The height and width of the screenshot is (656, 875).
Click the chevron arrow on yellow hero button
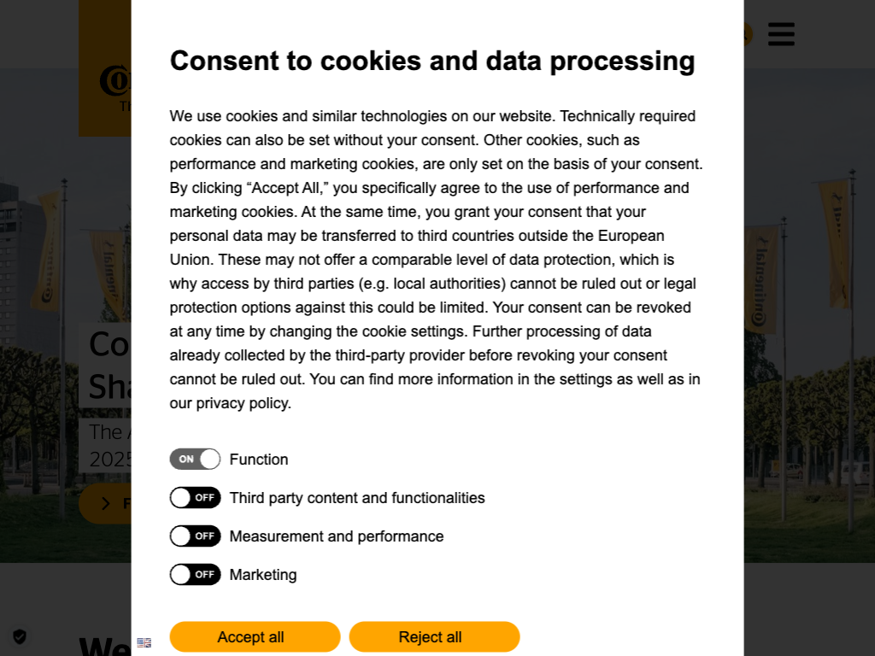(106, 503)
